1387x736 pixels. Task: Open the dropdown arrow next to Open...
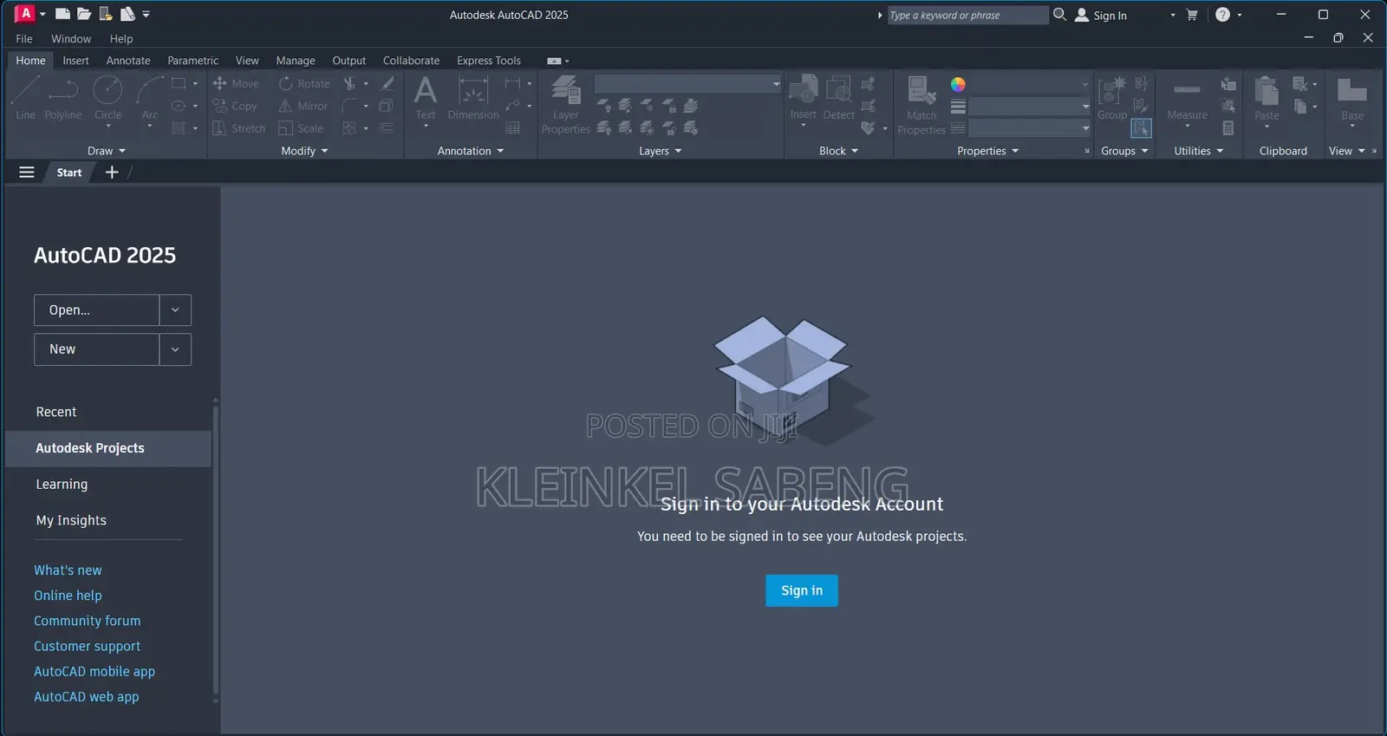tap(175, 310)
